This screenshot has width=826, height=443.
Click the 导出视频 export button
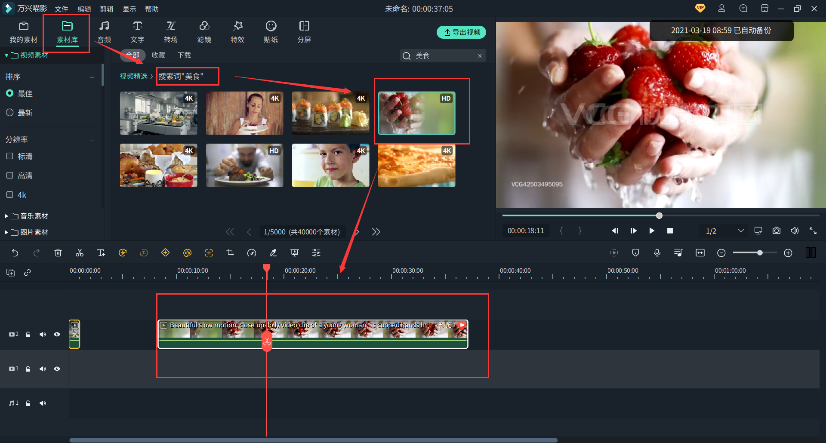(x=461, y=32)
